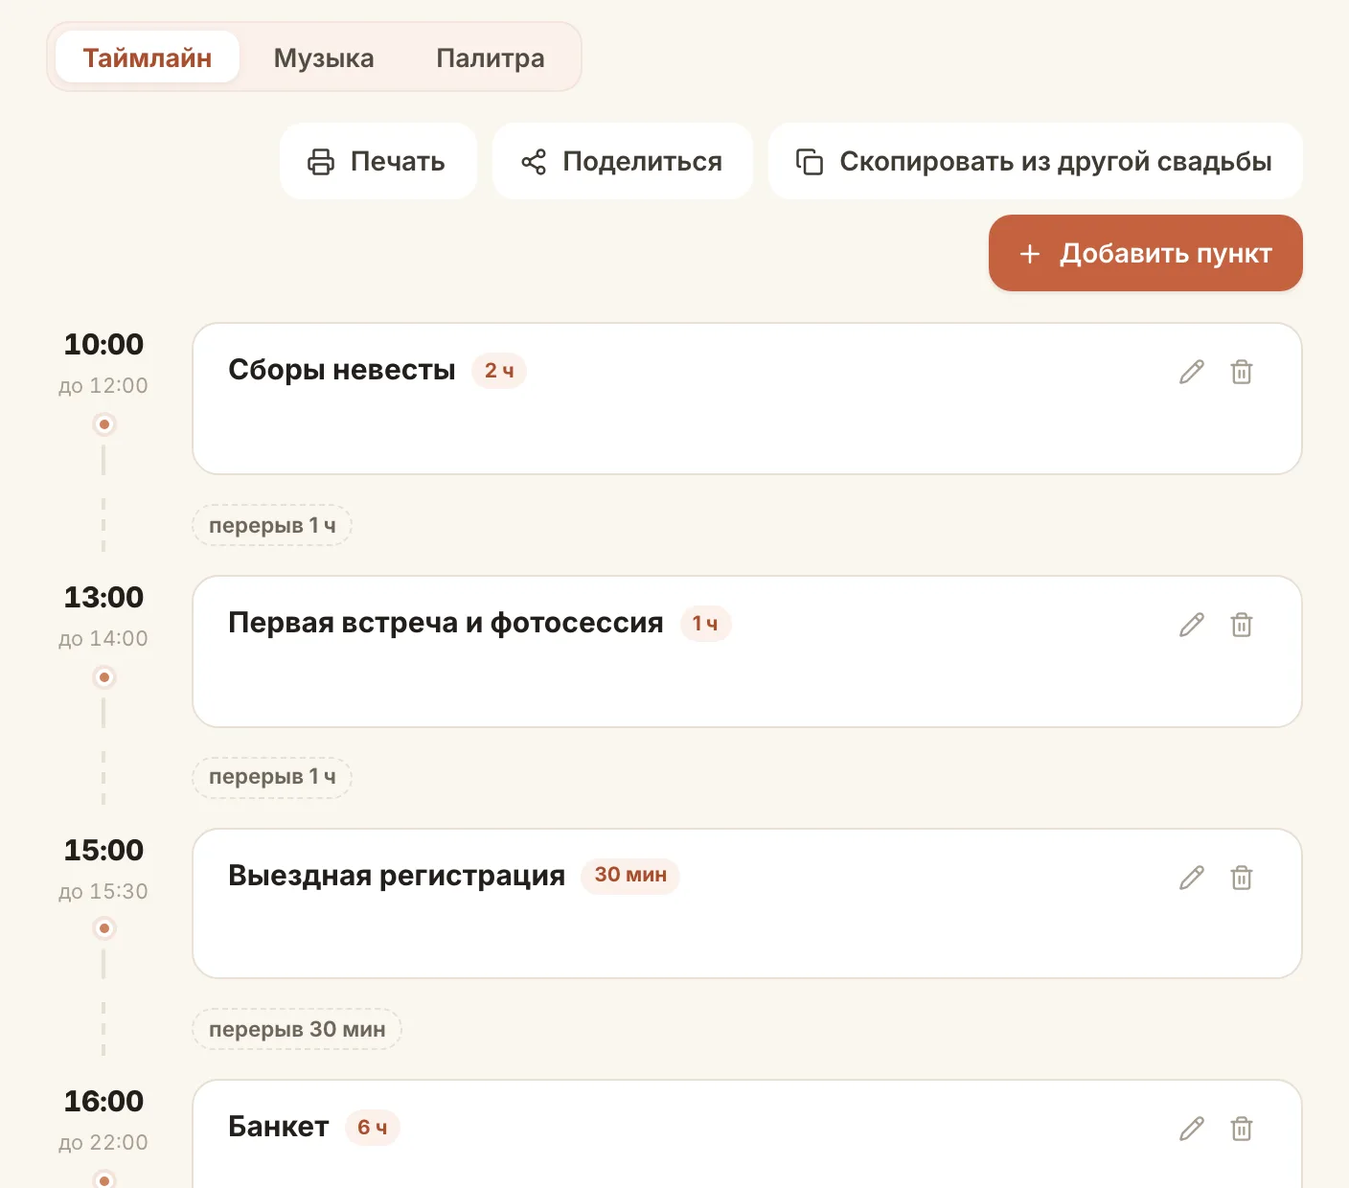1349x1188 pixels.
Task: Select the 15:00 timeline marker dot
Action: pos(104,928)
